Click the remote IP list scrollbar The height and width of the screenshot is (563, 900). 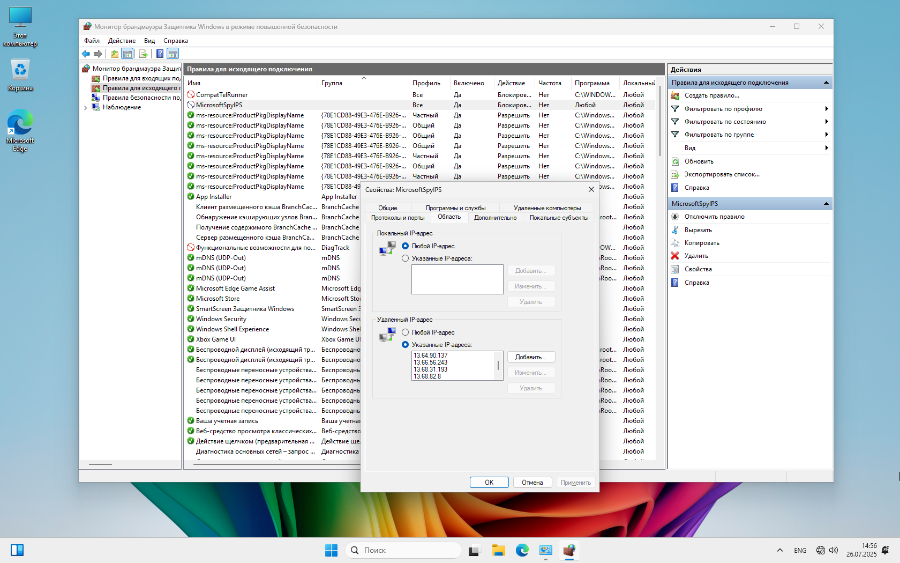[498, 366]
